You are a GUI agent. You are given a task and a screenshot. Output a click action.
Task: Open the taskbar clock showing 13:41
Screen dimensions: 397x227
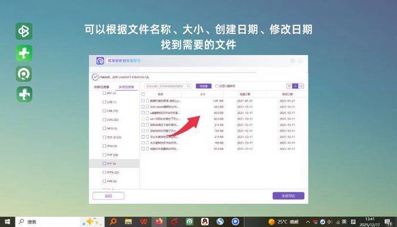[x=370, y=222]
